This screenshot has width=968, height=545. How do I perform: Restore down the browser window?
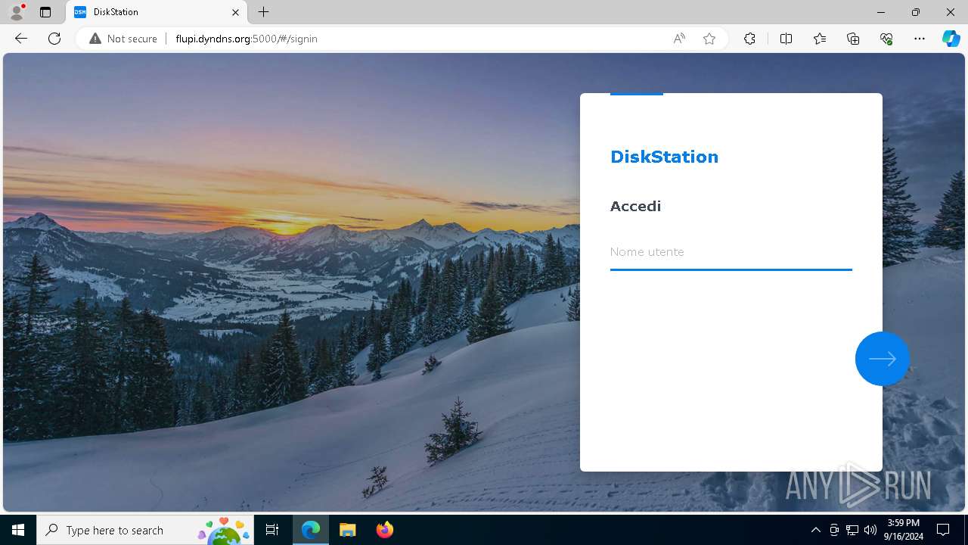pyautogui.click(x=916, y=12)
